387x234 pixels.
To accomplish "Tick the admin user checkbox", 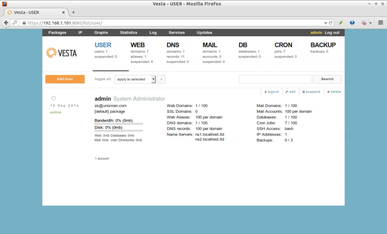I will (x=53, y=98).
